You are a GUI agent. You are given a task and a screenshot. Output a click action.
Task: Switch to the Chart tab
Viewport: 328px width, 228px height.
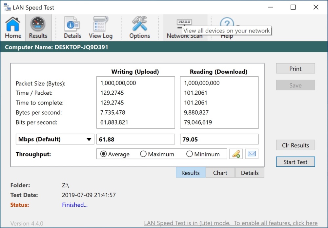click(220, 173)
